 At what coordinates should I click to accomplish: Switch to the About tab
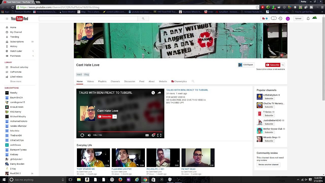(152, 81)
